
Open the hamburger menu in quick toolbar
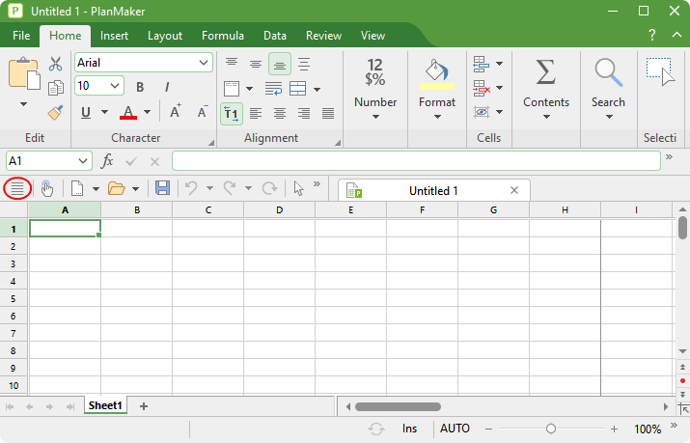(16, 188)
